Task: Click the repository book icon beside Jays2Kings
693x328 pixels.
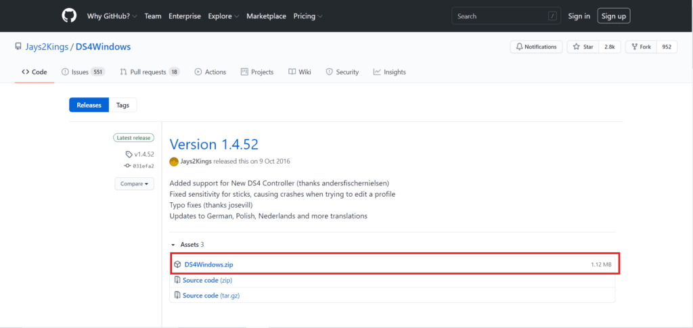Action: (x=18, y=47)
